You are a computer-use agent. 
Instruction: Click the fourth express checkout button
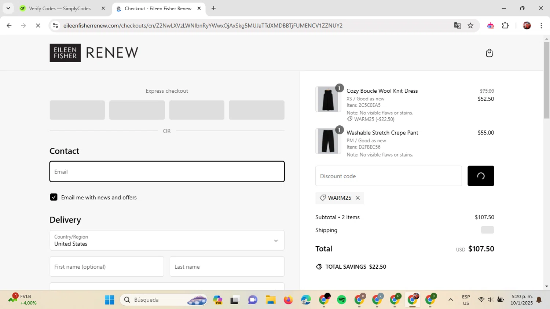tap(257, 110)
